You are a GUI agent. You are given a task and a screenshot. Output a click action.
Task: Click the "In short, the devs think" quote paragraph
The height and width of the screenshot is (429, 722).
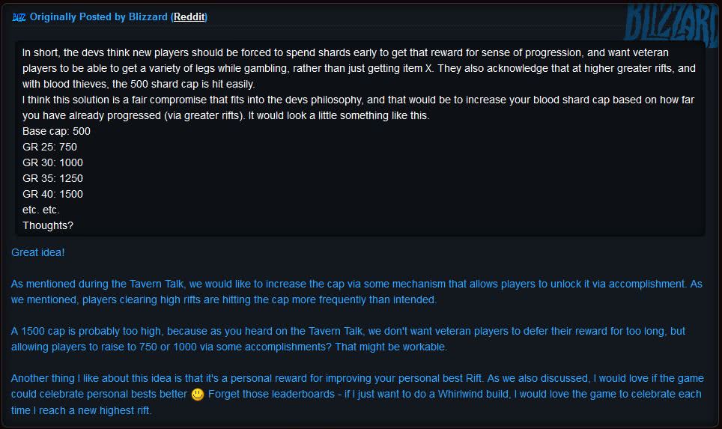tap(360, 68)
